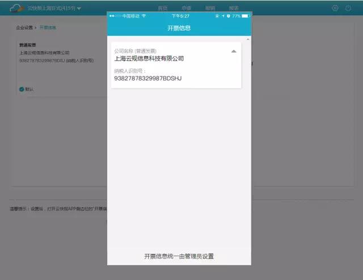The image size is (363, 280).
Task: Click the location arrow in phone status bar
Action: [x=223, y=16]
